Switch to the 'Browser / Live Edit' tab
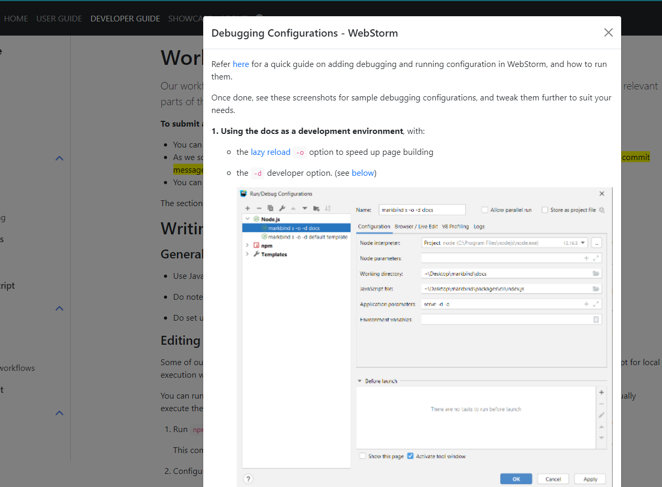Viewport: 662px width, 487px height. (416, 226)
